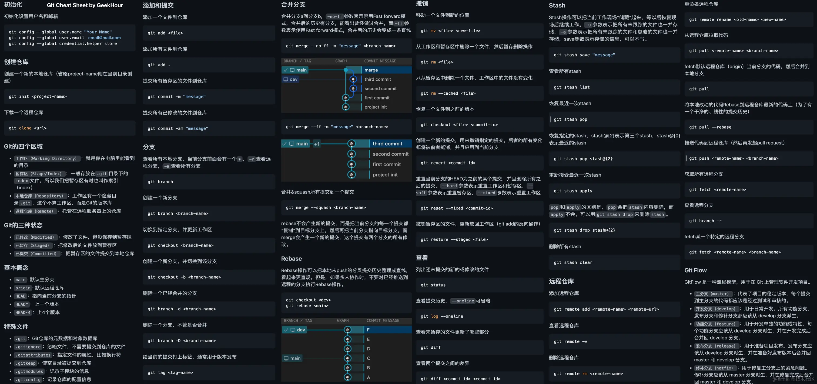
Task: Toggle checkmark on main label in merge row
Action: (x=286, y=70)
